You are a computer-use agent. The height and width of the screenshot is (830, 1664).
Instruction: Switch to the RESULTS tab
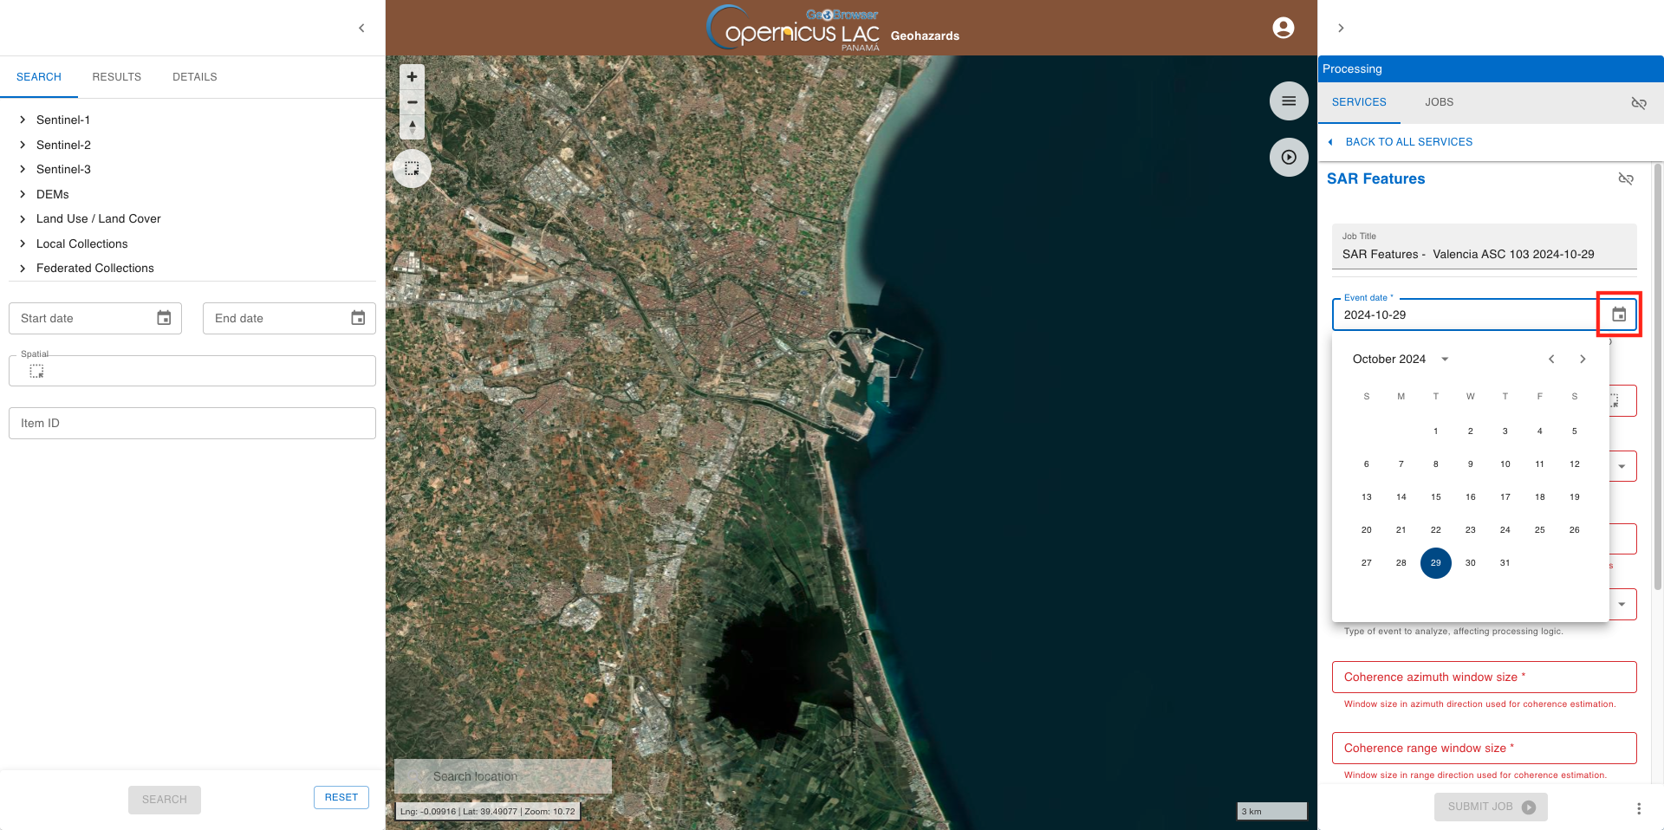click(116, 77)
